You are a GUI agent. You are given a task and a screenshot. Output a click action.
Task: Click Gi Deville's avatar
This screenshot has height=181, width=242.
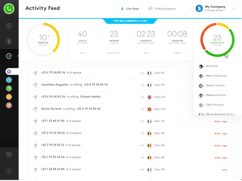[x=201, y=67]
